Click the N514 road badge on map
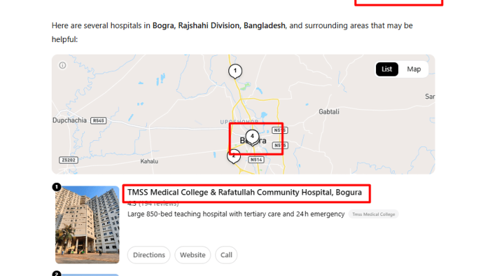The width and height of the screenshot is (483, 276). [x=256, y=159]
